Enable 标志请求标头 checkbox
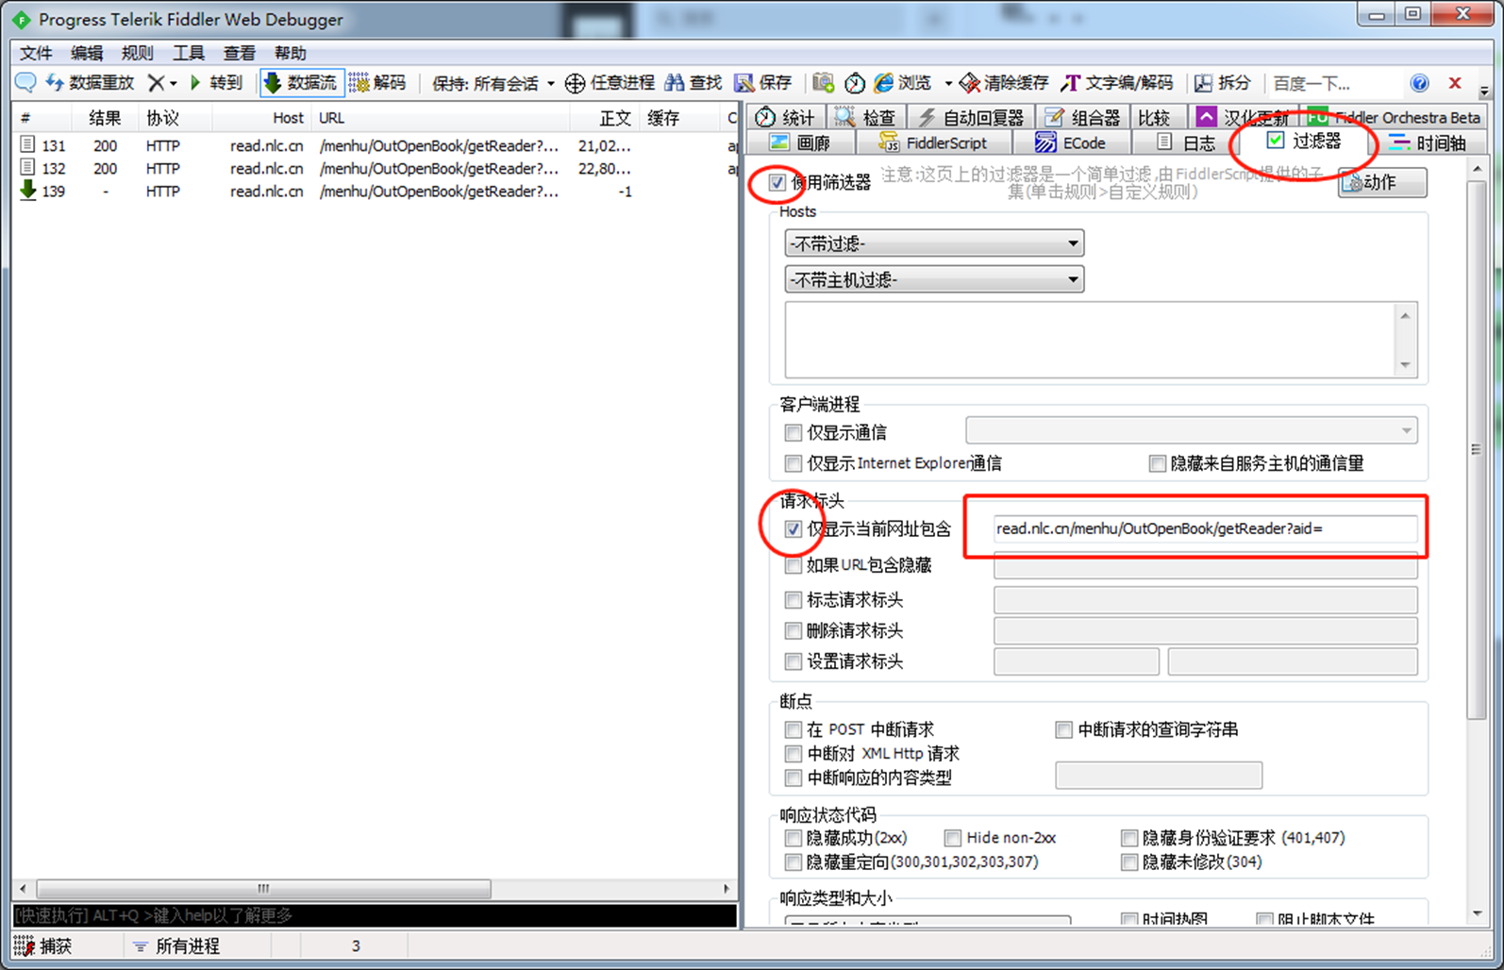The image size is (1504, 970). tap(793, 600)
